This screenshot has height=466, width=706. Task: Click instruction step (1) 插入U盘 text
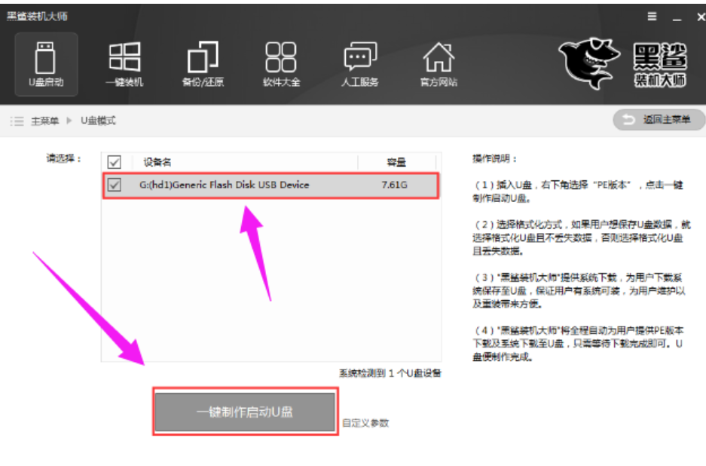click(x=578, y=192)
